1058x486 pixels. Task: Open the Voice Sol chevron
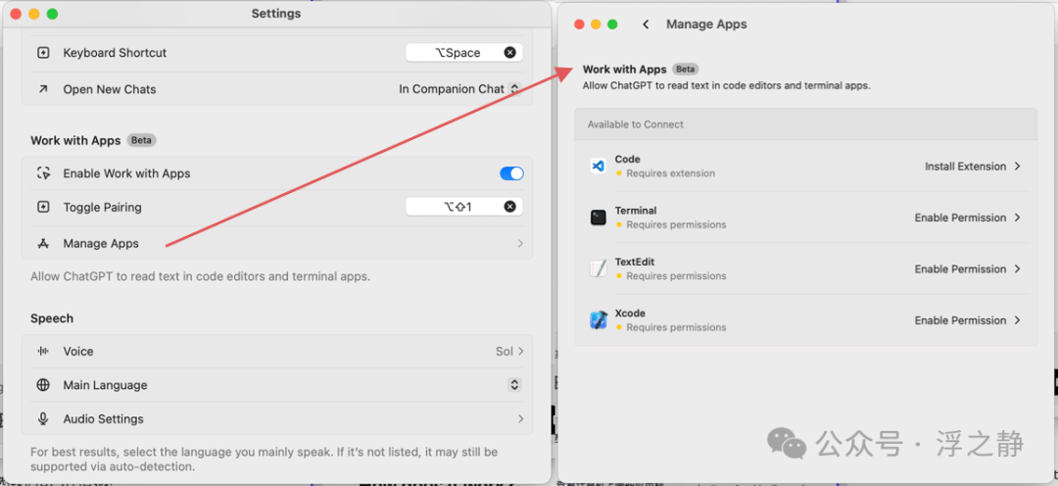(x=520, y=351)
